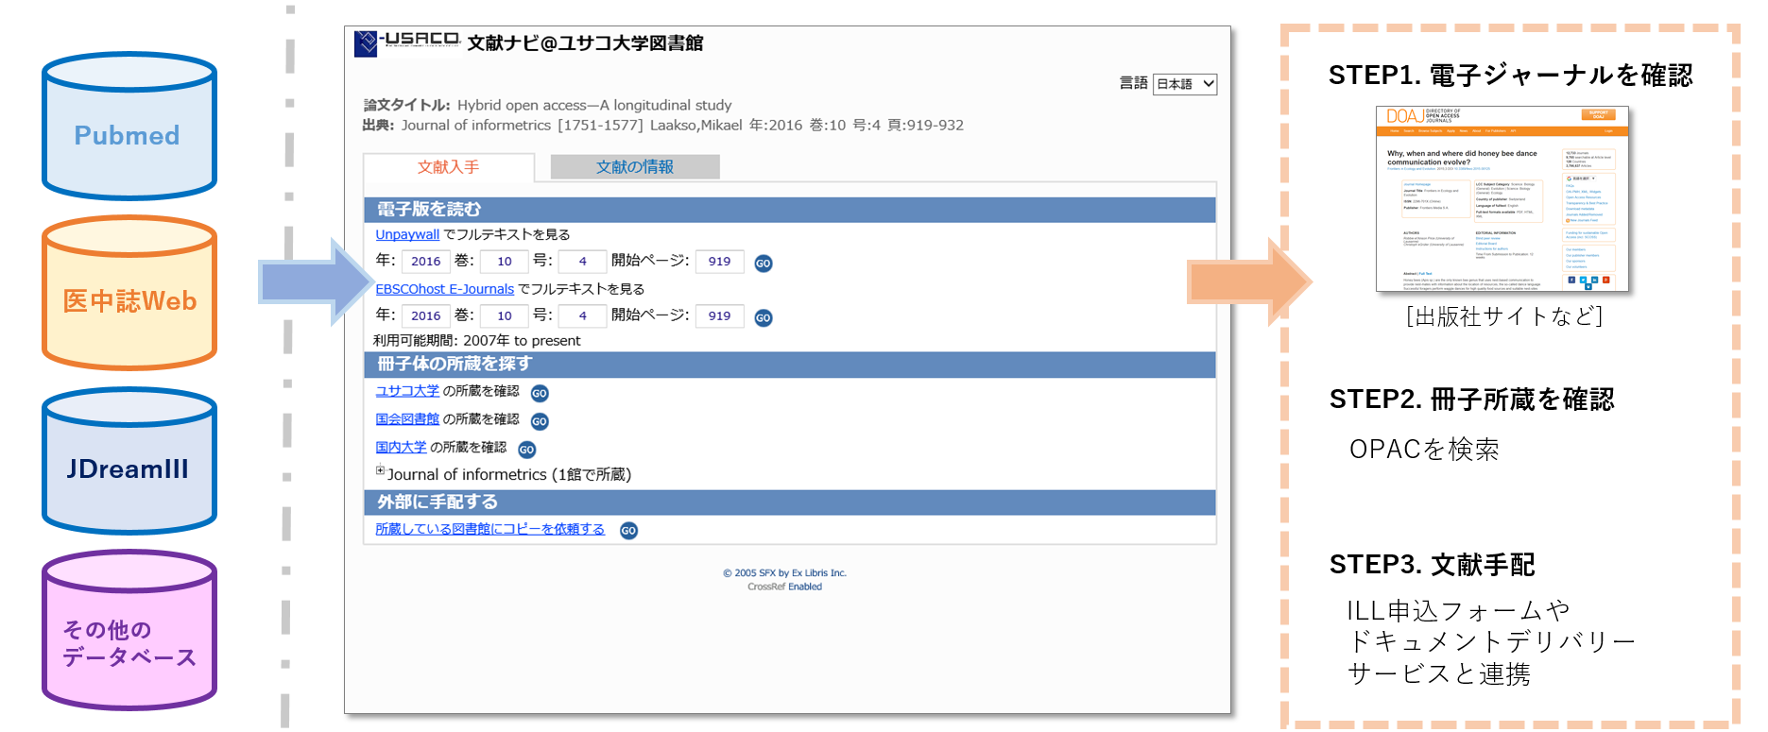The image size is (1768, 732).
Task: Click the EBSCOhost 巻 field showing 10
Action: (x=505, y=316)
